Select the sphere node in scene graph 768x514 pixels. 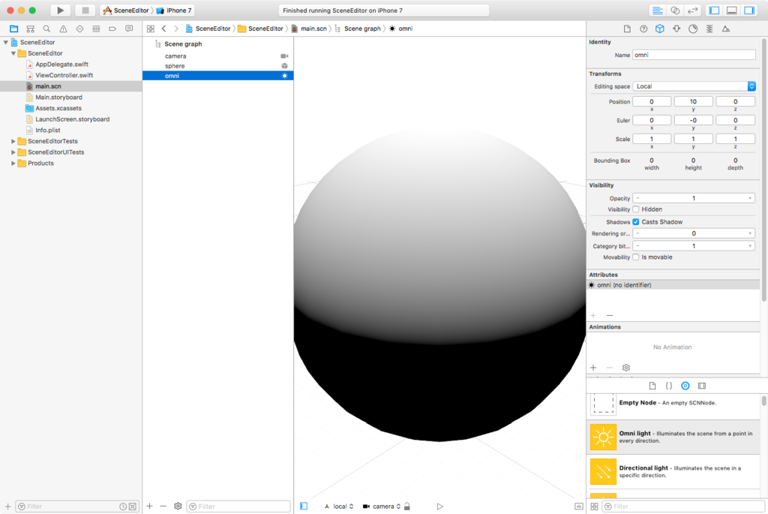pyautogui.click(x=218, y=66)
